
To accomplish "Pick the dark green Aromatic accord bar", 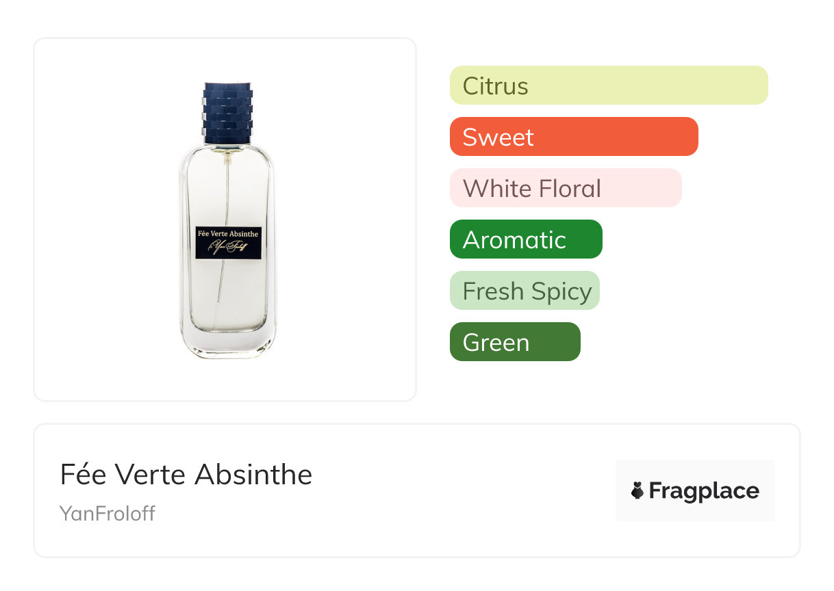I will click(x=526, y=239).
